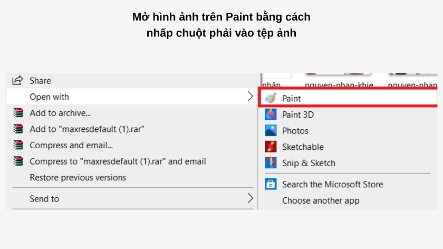Image resolution: width=443 pixels, height=249 pixels.
Task: Click WinRAR icon beside Compress to rar and email
Action: 18,161
